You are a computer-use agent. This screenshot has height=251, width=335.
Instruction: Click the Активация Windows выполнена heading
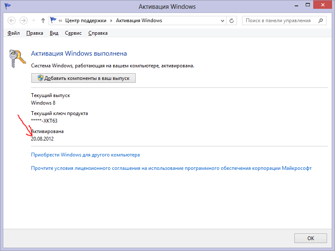tap(79, 54)
